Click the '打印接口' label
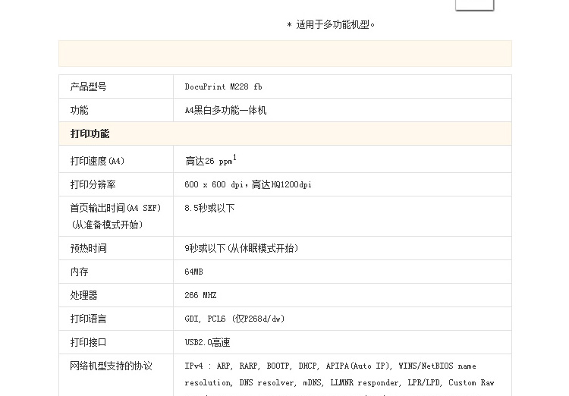 88,343
